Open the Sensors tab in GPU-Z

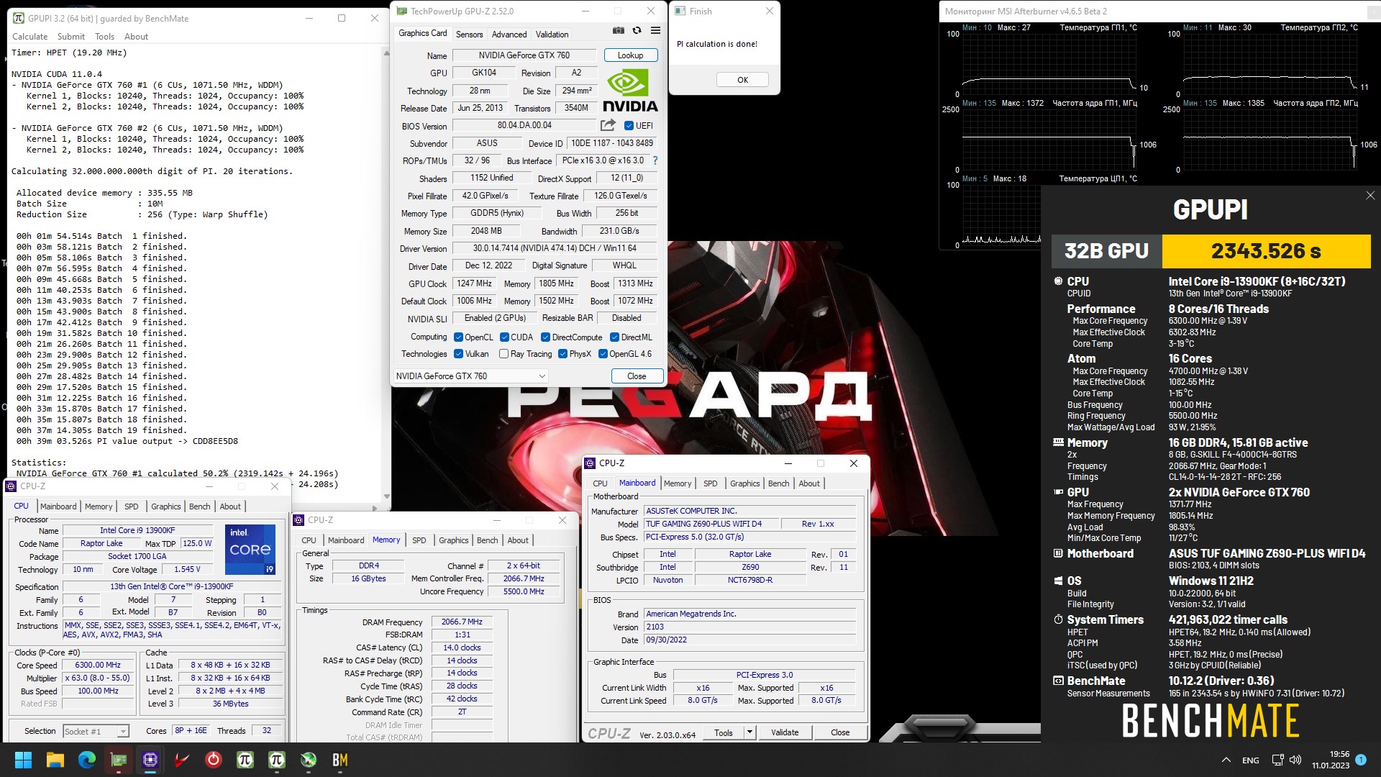click(x=469, y=34)
